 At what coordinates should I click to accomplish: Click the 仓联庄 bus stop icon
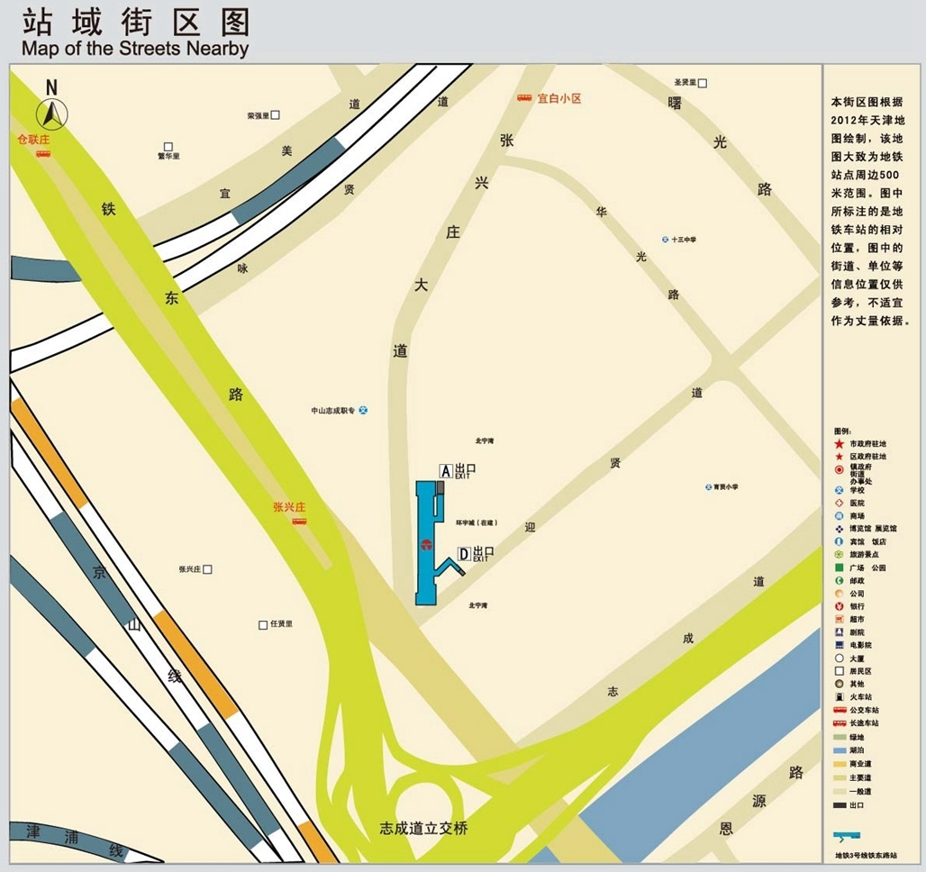42,154
